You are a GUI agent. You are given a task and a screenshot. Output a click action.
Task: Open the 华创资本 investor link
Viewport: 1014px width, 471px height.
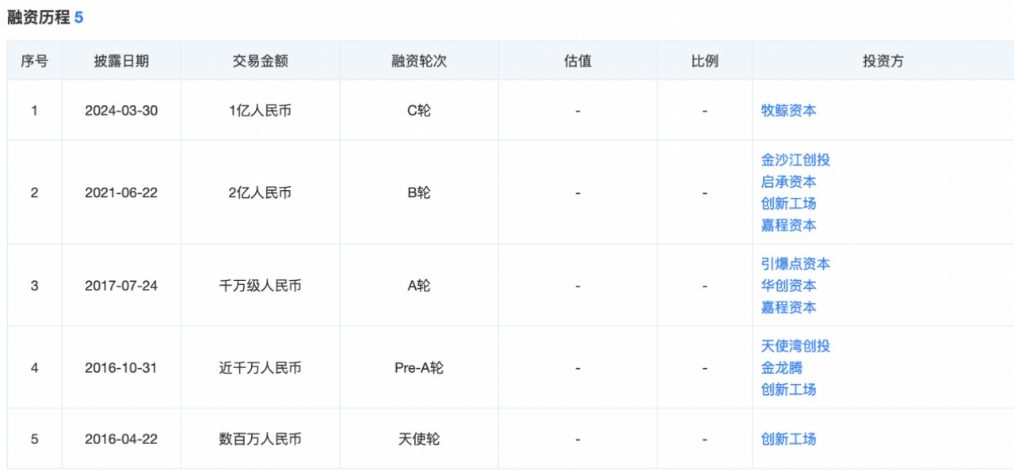click(788, 286)
